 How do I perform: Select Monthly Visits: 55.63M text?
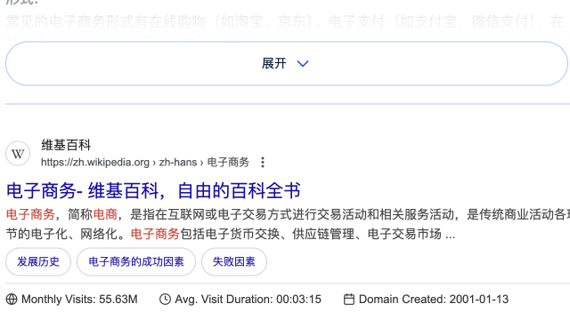point(79,300)
